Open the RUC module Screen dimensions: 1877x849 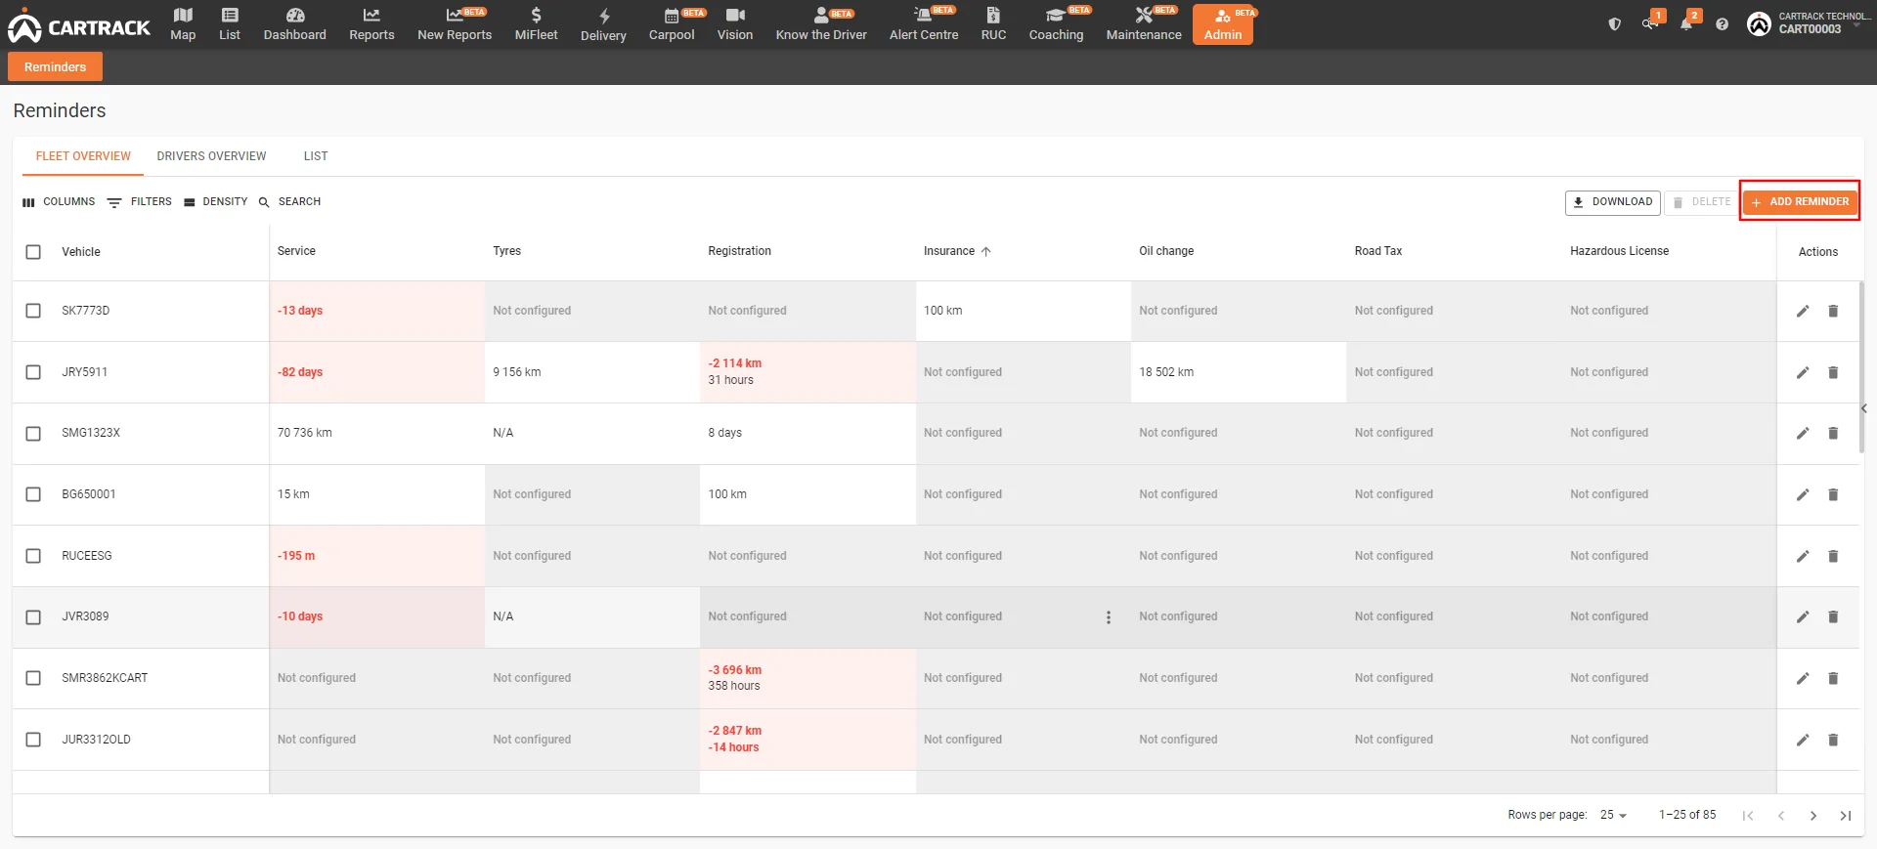pyautogui.click(x=993, y=24)
